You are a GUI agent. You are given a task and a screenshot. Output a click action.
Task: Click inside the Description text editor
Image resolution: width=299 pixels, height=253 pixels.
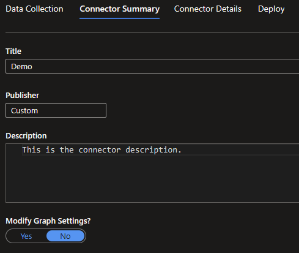click(152, 173)
